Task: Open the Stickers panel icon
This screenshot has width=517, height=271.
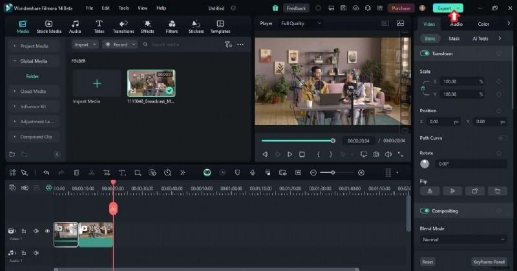Action: pos(196,26)
